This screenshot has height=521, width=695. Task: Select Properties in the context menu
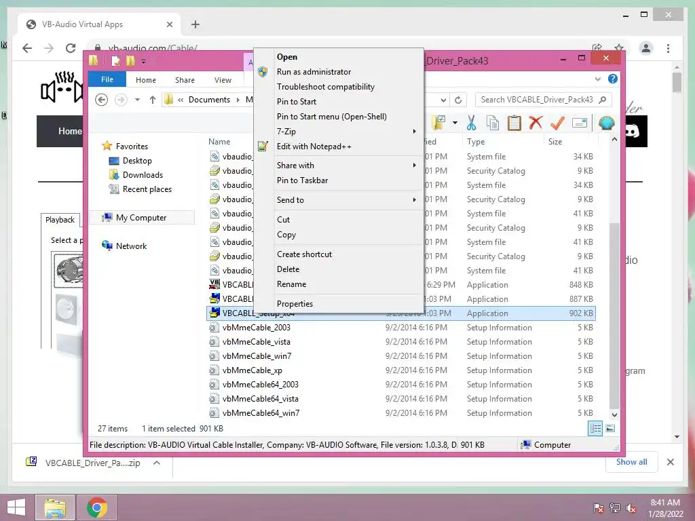click(x=339, y=304)
